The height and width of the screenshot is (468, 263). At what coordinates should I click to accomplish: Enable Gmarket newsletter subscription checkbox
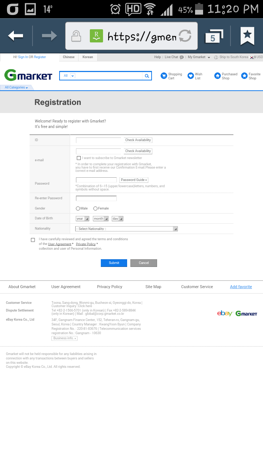[79, 158]
